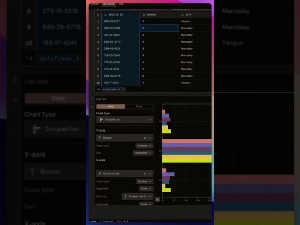The height and width of the screenshot is (225, 300).
Task: Click the chart cell drag handle icon
Action: 92,99
